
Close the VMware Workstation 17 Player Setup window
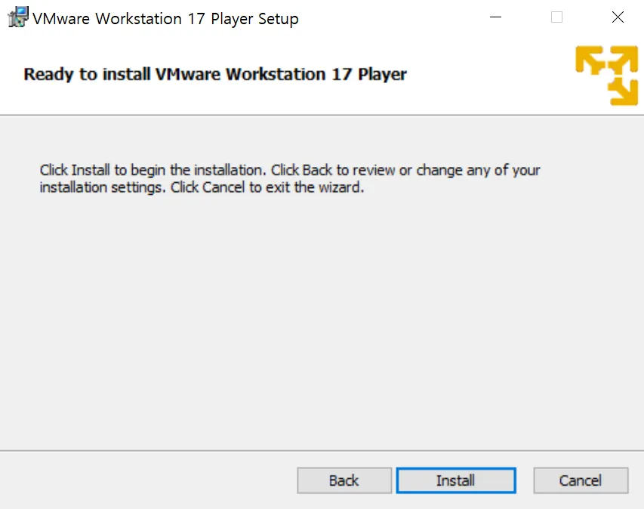pyautogui.click(x=618, y=17)
